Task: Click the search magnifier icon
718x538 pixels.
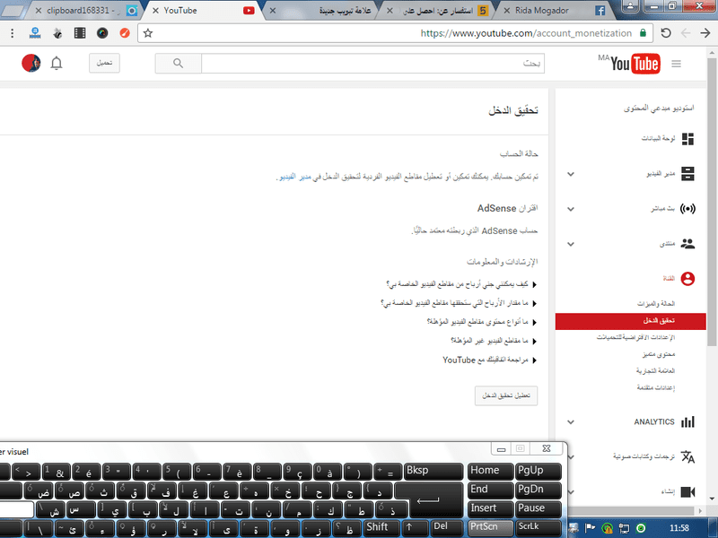Action: coord(179,64)
